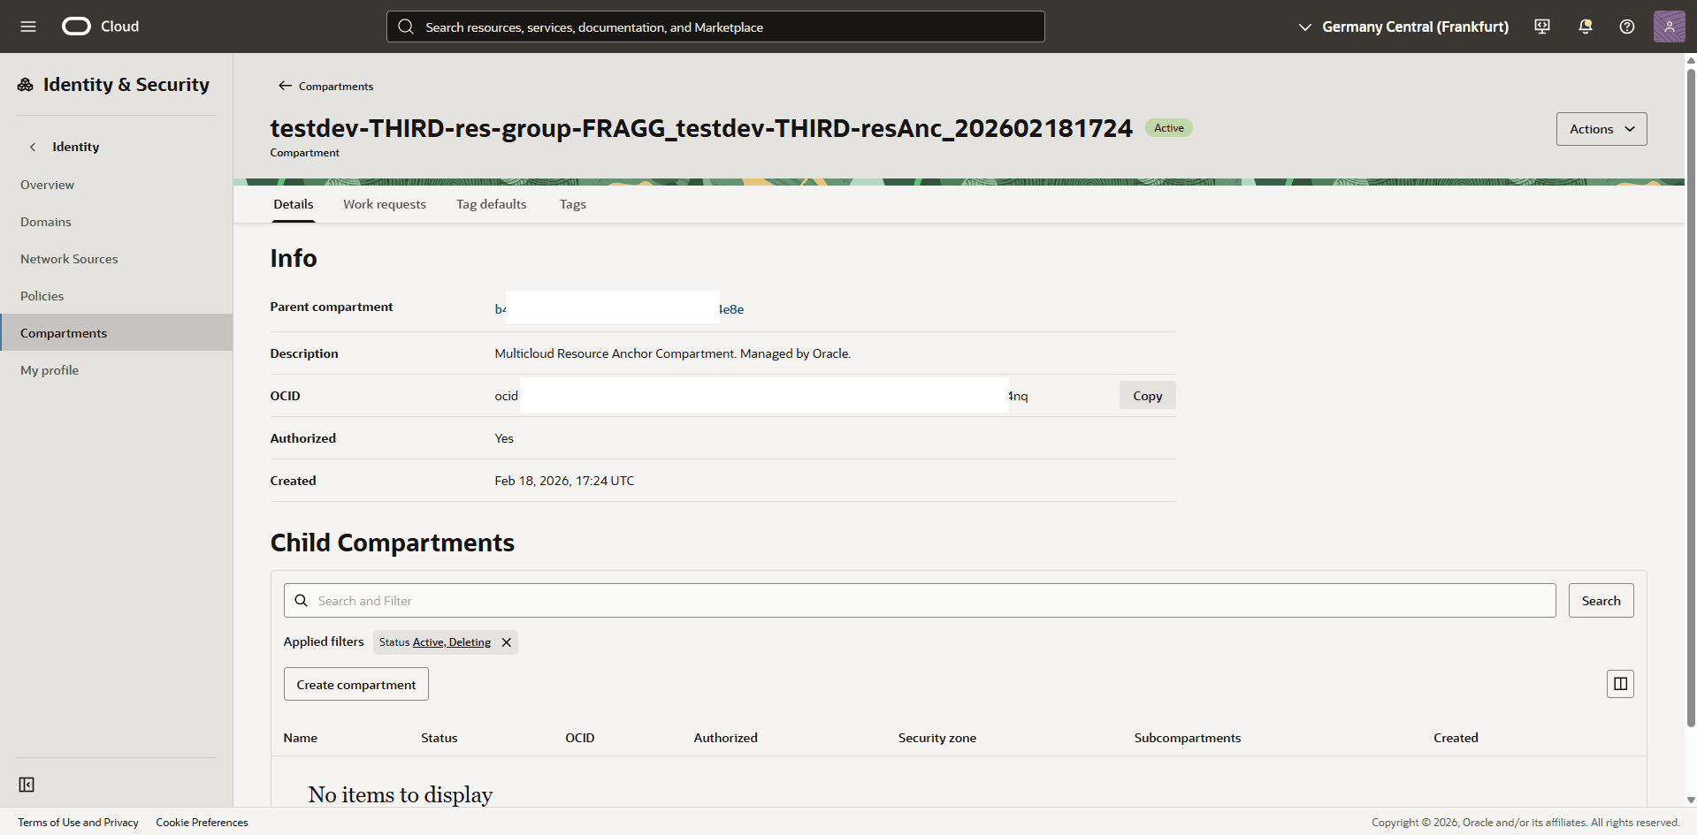Viewport: 1697px width, 835px height.
Task: Focus the Search and Filter field
Action: point(920,601)
